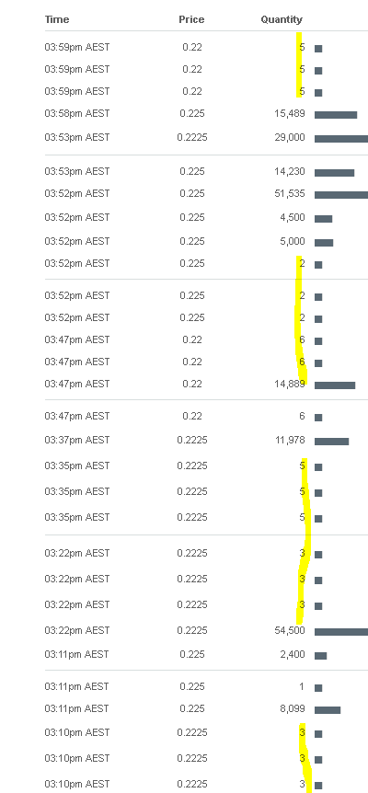Select the 03:58pm AEST time cell
This screenshot has height=793, width=368.
77,114
